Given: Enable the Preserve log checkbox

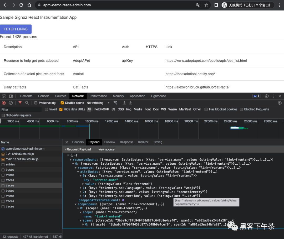Looking at the screenshot, I should (x=36, y=103).
